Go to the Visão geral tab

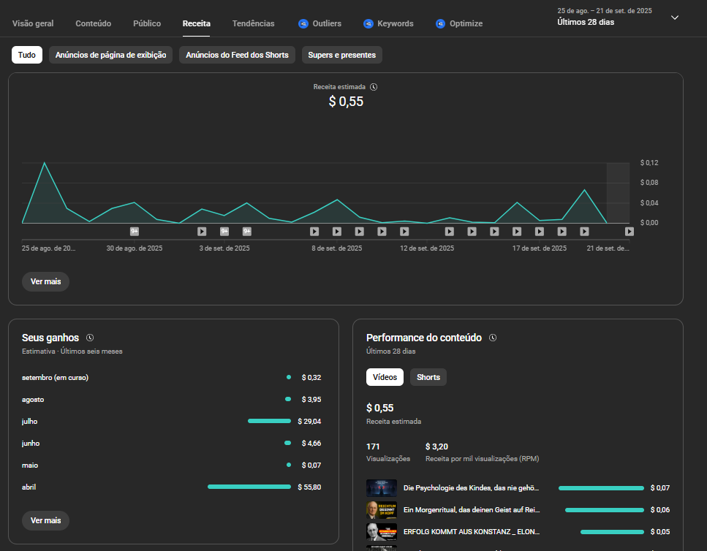33,24
